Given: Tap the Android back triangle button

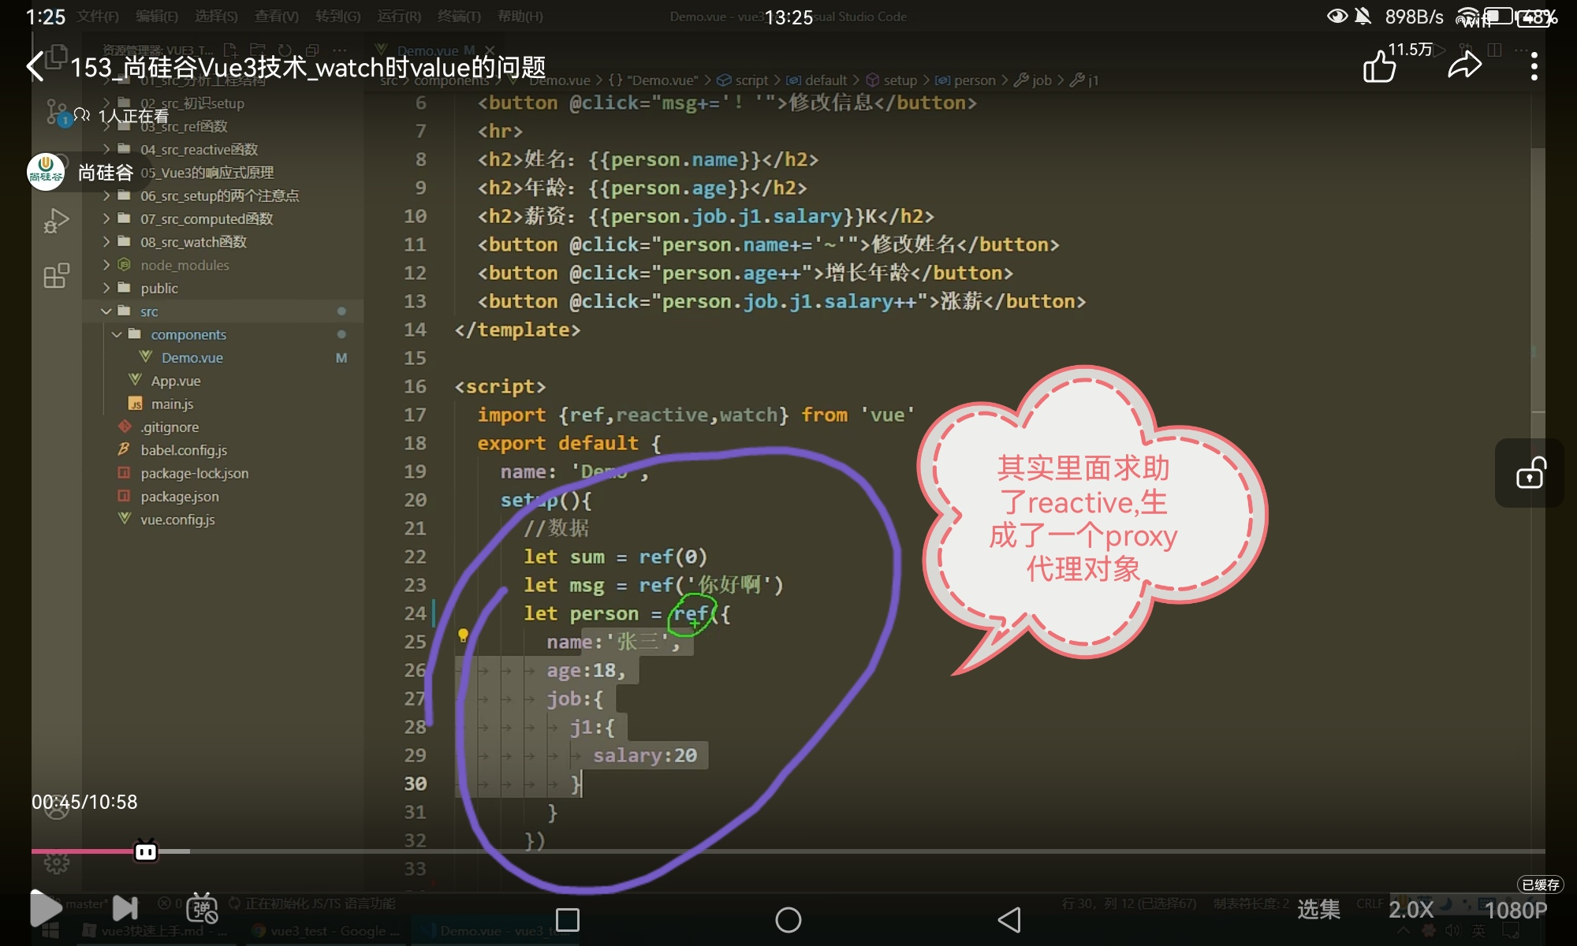Looking at the screenshot, I should click(1009, 919).
